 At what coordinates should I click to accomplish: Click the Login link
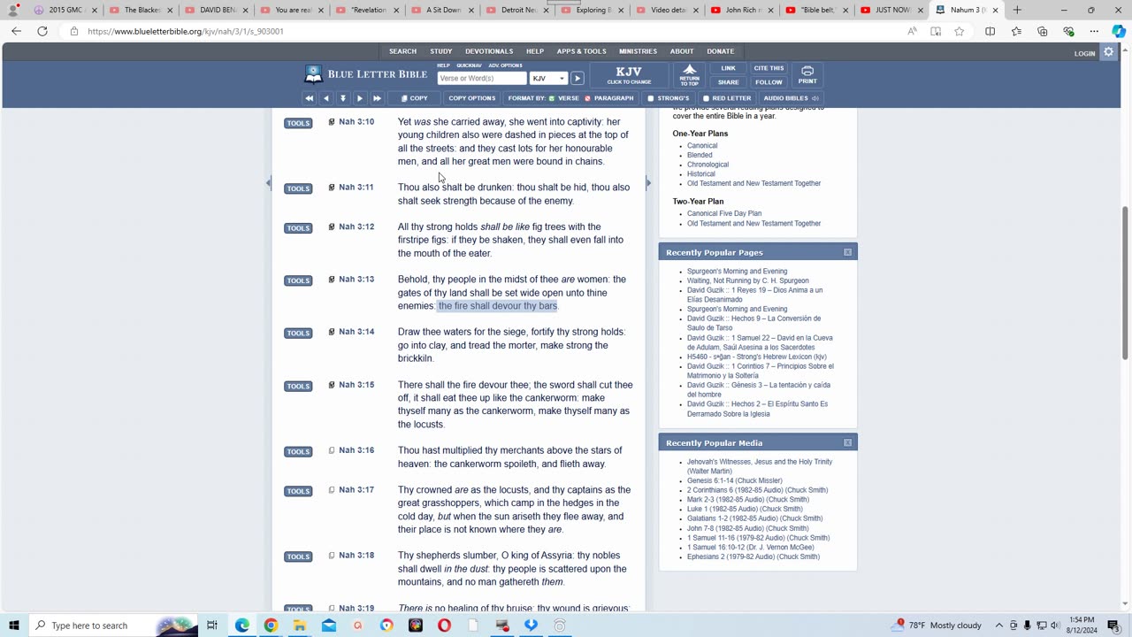pos(1084,53)
